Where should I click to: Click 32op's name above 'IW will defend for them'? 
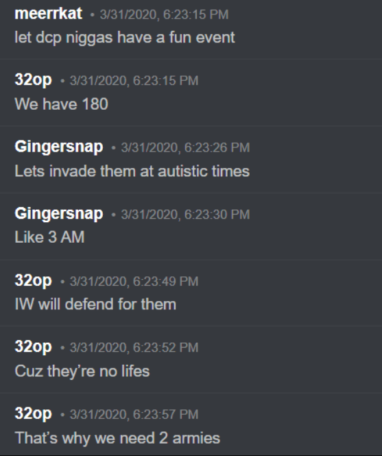33,280
